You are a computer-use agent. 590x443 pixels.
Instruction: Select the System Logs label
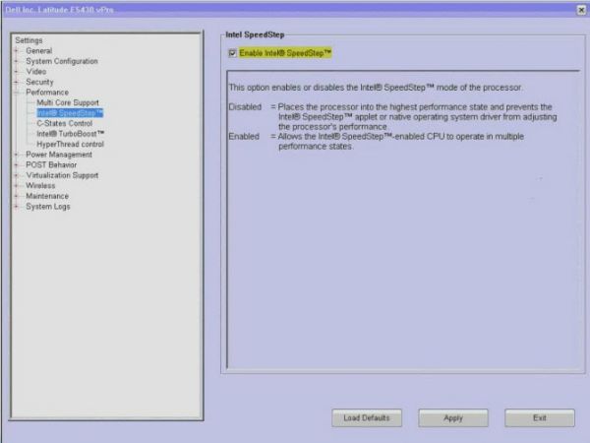48,207
